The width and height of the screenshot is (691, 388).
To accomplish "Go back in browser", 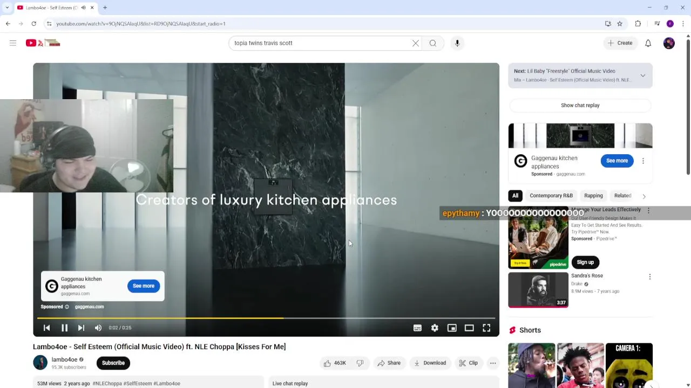I will click(8, 24).
